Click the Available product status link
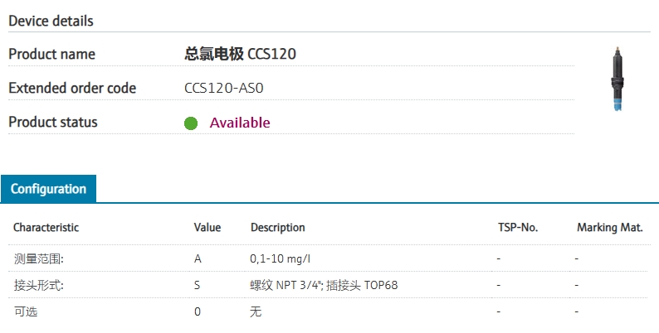The image size is (659, 333). tap(240, 123)
